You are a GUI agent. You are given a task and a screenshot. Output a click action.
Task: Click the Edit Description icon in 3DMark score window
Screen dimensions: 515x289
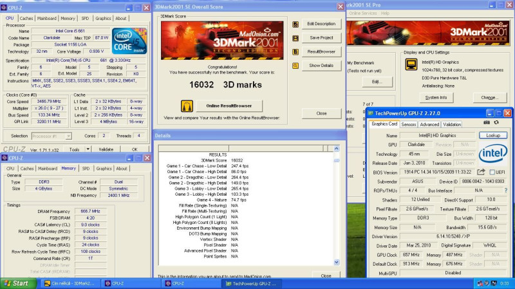click(295, 24)
